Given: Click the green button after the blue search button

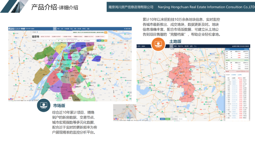Looking at the screenshot, I should click(103, 41).
